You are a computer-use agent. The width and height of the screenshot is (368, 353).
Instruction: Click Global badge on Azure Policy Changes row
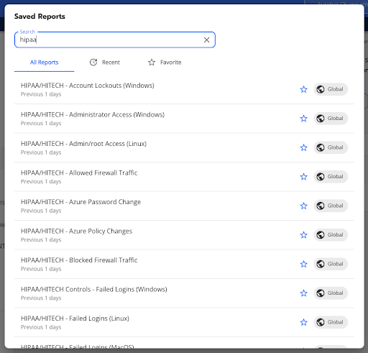(x=331, y=235)
